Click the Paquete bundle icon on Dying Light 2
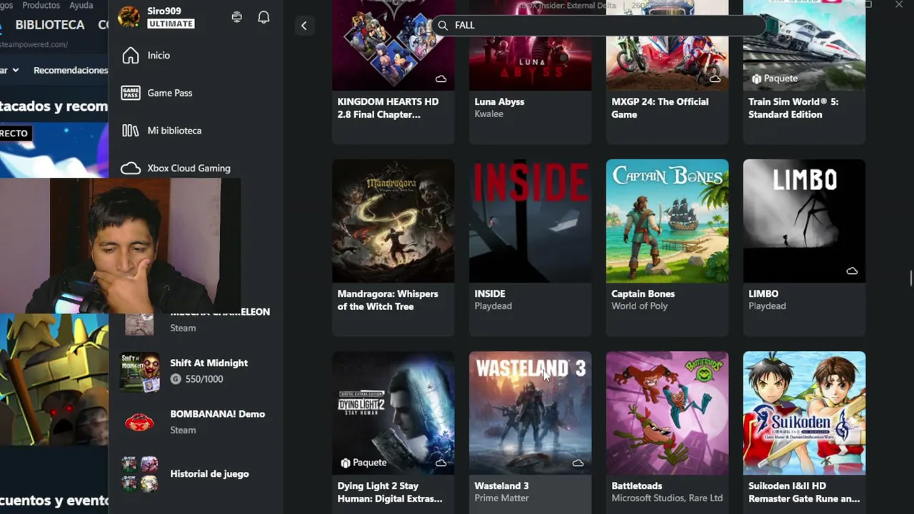 [x=346, y=463]
